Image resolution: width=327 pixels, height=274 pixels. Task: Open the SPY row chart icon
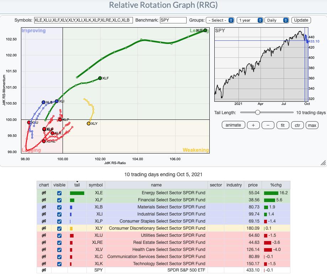pos(44,270)
